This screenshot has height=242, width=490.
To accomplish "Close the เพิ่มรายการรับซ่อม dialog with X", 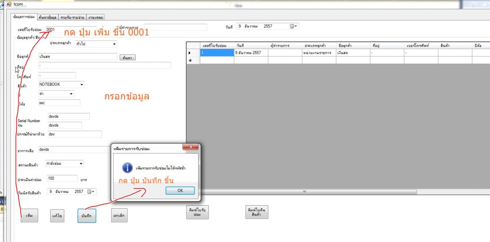I will (191, 147).
